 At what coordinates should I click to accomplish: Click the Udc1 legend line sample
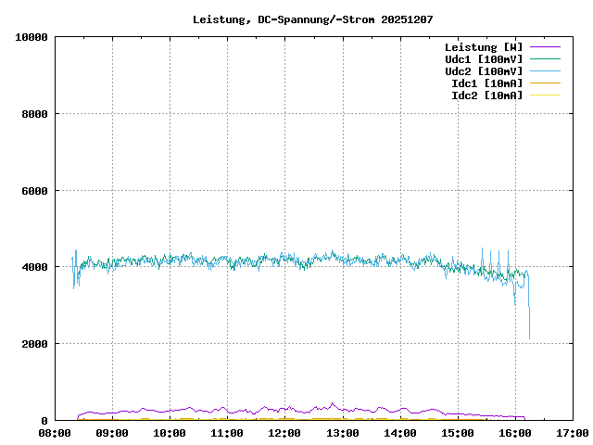544,58
